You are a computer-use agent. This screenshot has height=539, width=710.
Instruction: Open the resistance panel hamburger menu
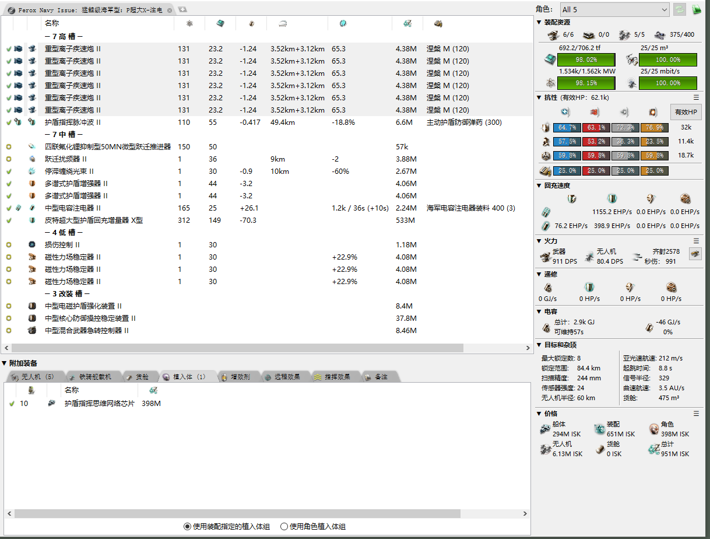click(x=696, y=97)
